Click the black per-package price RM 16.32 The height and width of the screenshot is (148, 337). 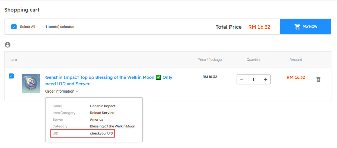[x=210, y=77]
